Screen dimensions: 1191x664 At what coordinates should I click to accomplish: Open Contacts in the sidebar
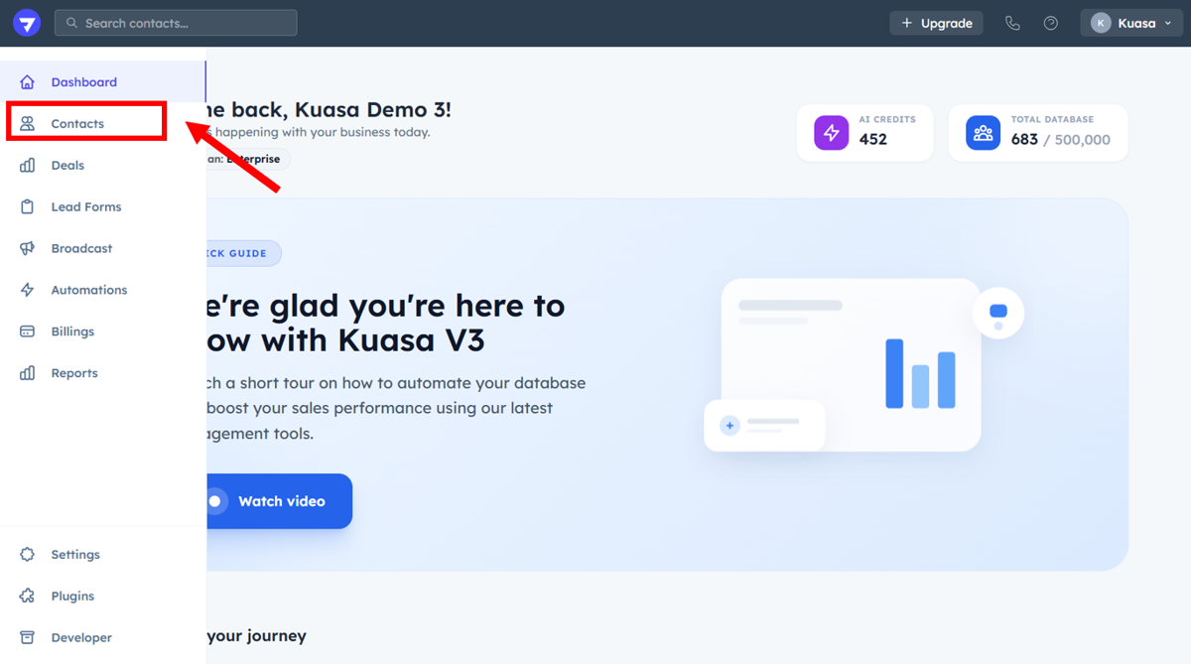click(77, 124)
